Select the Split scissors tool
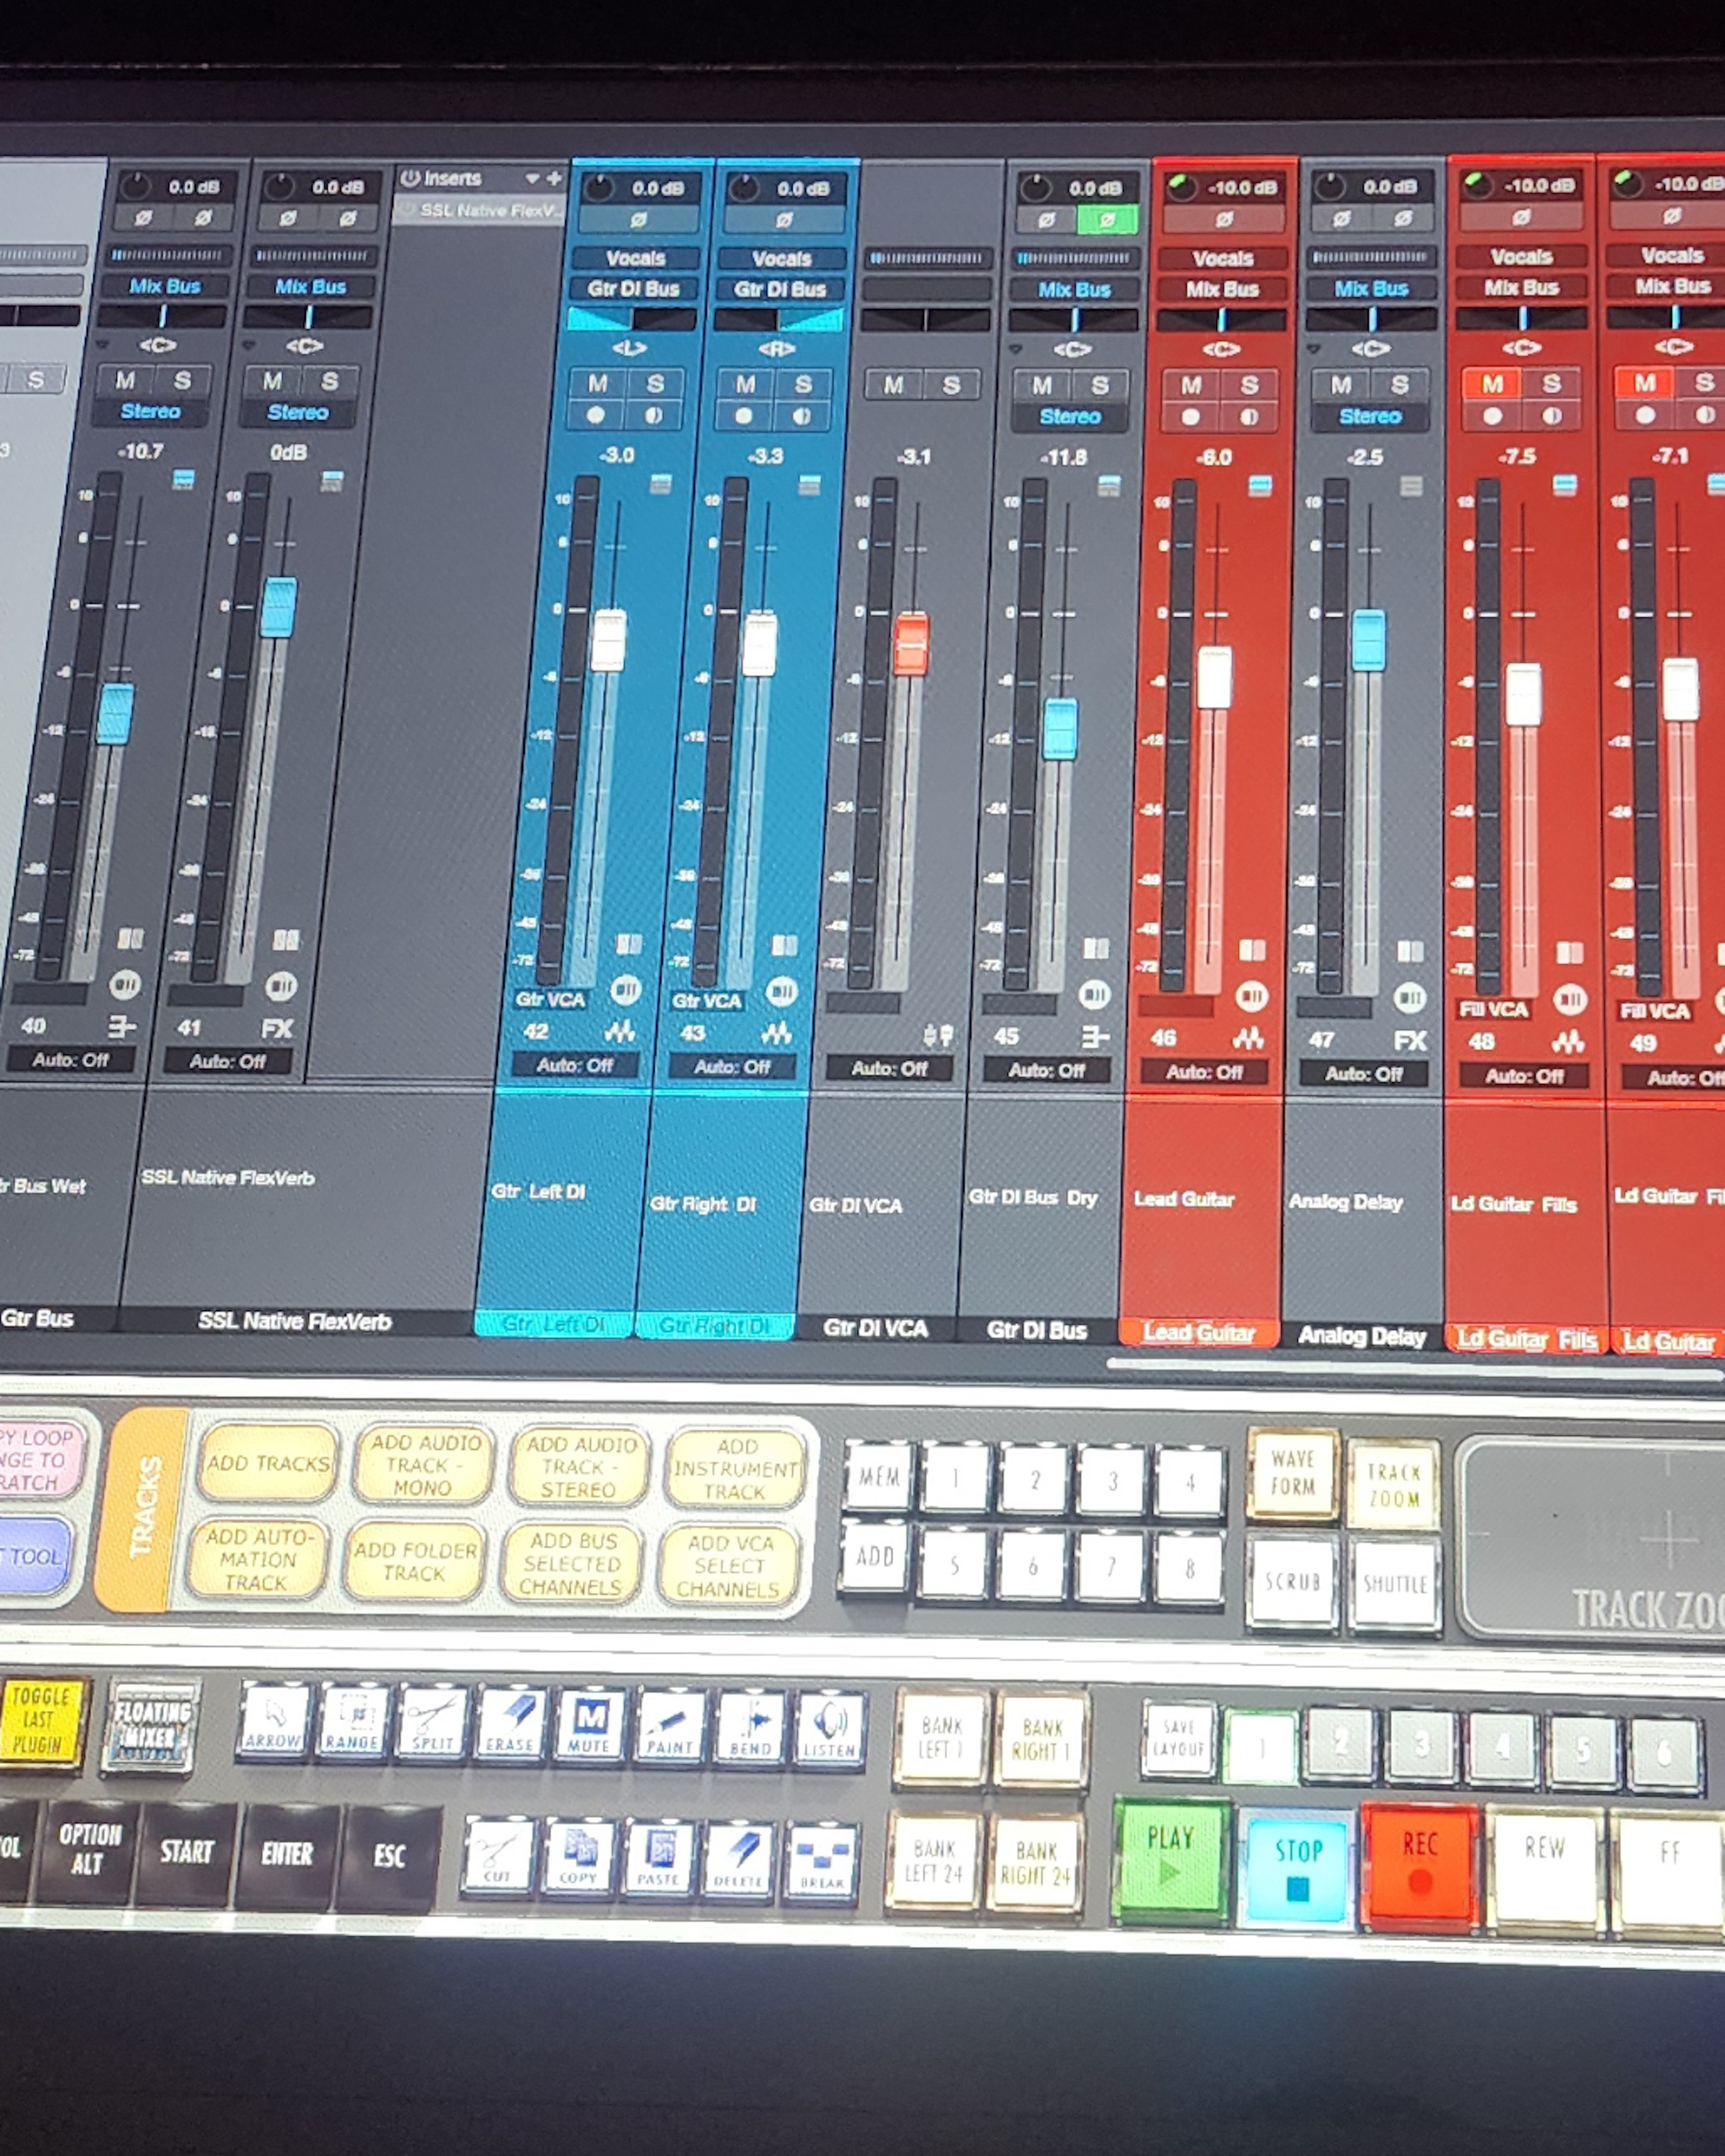The image size is (1725, 2156). (x=432, y=1722)
